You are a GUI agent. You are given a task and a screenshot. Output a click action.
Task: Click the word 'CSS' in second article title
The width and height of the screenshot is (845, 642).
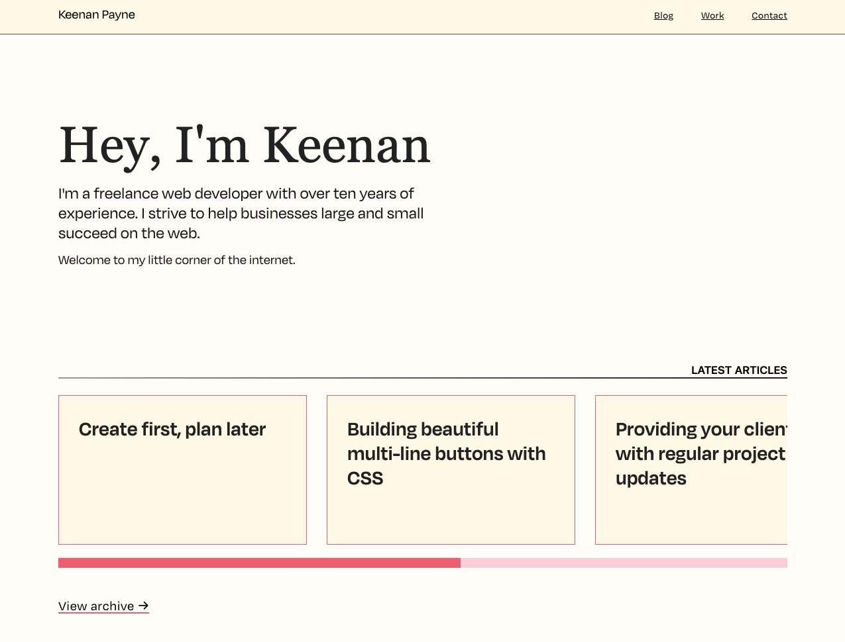pyautogui.click(x=365, y=479)
